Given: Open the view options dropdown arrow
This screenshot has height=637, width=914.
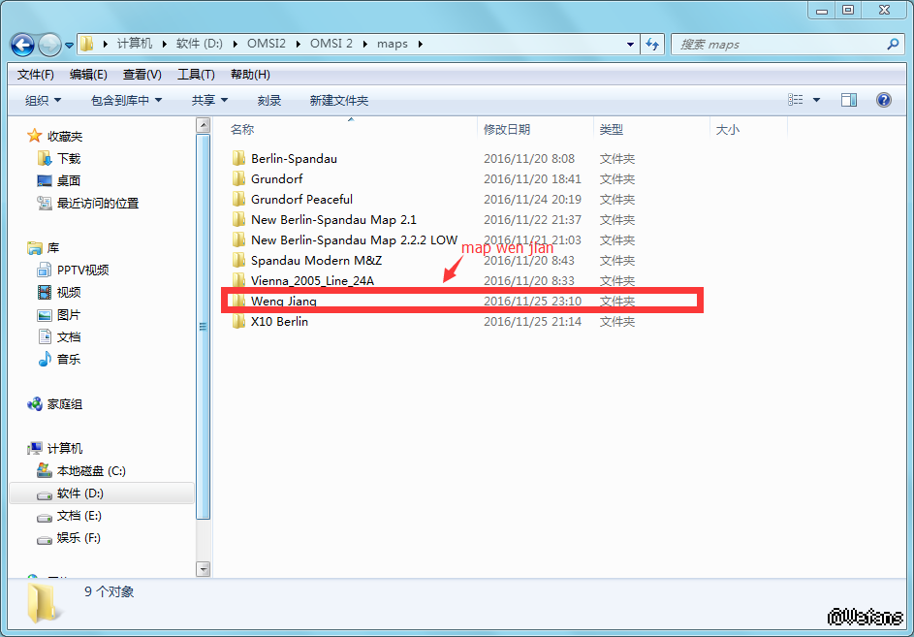Looking at the screenshot, I should tap(817, 100).
